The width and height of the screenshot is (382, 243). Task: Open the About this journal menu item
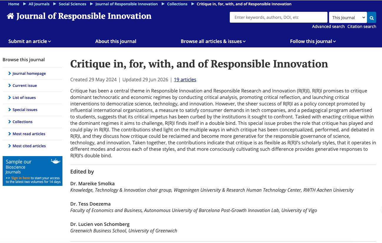coord(116,41)
